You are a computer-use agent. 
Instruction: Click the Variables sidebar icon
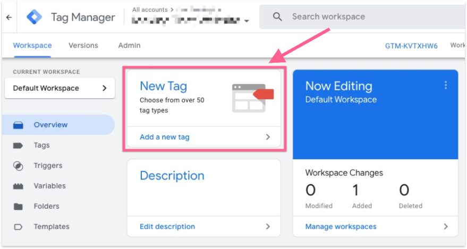[18, 186]
